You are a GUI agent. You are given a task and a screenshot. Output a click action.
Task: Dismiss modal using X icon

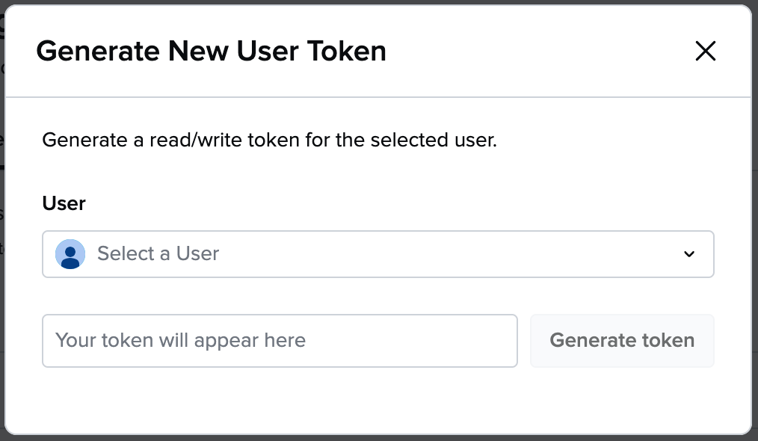[706, 51]
